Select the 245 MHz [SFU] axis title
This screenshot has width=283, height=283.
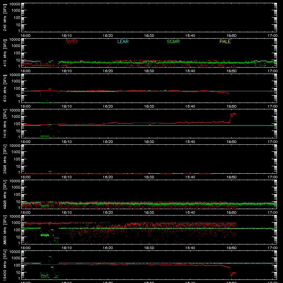[5, 18]
